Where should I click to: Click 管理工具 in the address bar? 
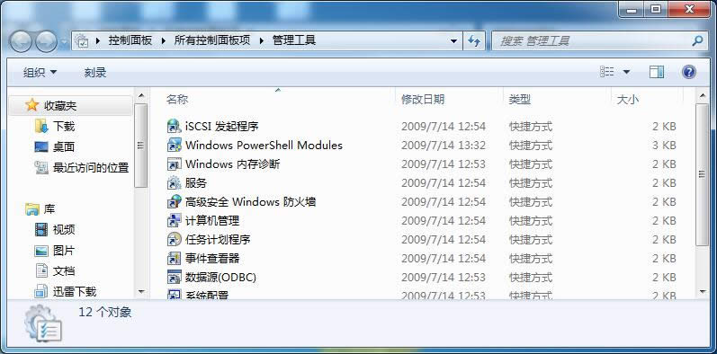(x=294, y=40)
